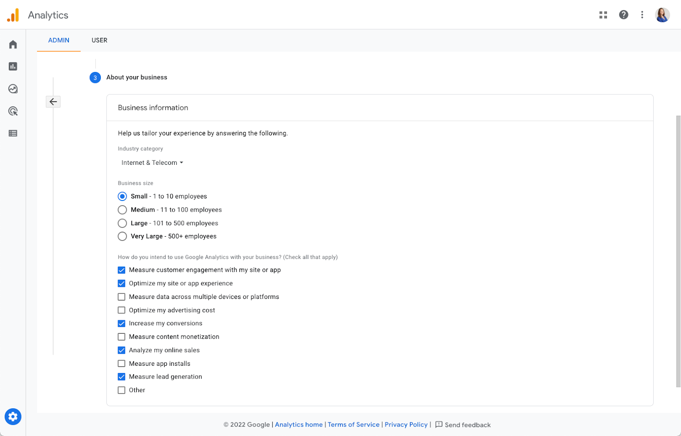The height and width of the screenshot is (436, 681).
Task: Uncheck Optimize my site or app experience
Action: click(x=121, y=284)
